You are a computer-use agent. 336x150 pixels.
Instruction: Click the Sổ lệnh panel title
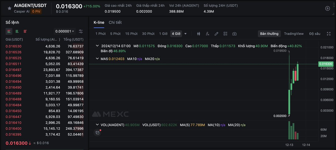pos(12,22)
